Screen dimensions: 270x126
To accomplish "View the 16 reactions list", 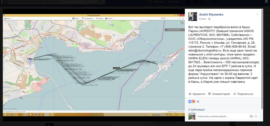I will point(194,101).
